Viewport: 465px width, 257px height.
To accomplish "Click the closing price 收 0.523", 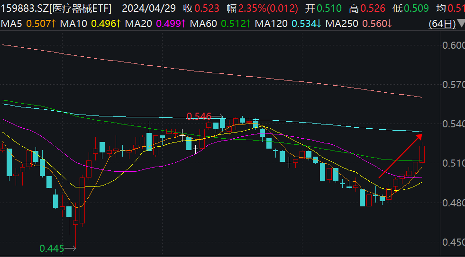I will pos(201,9).
